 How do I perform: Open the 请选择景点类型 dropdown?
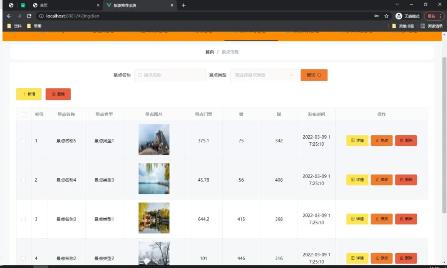coord(263,75)
